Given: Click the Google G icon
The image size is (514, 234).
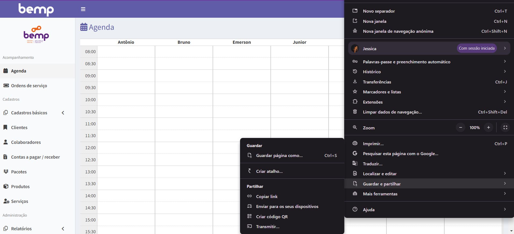Looking at the screenshot, I should [x=355, y=153].
